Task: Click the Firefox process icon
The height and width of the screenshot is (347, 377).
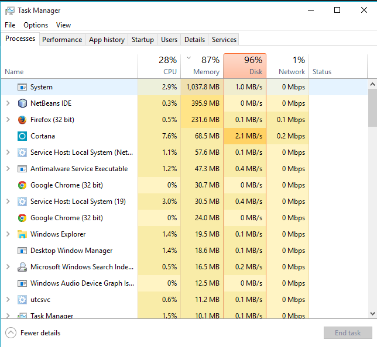Action: [x=22, y=120]
